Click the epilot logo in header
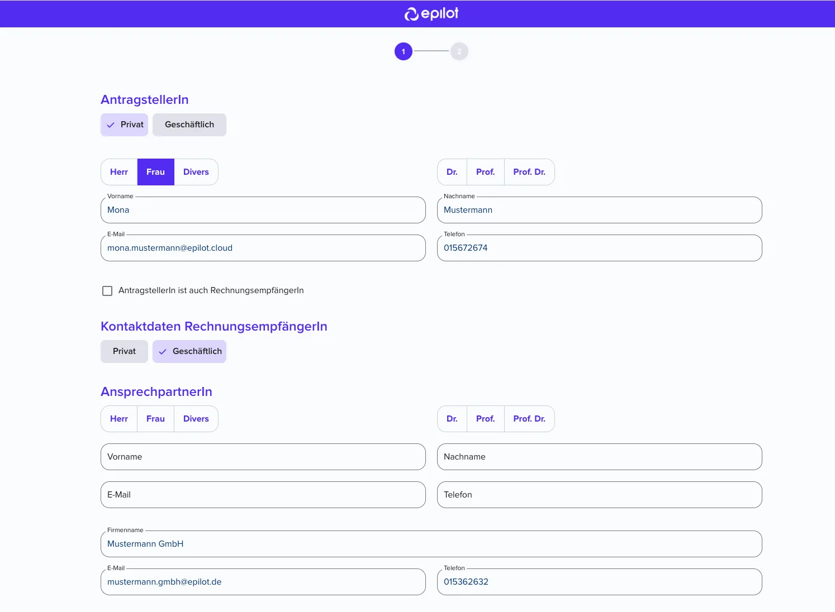The width and height of the screenshot is (835, 612). point(431,14)
